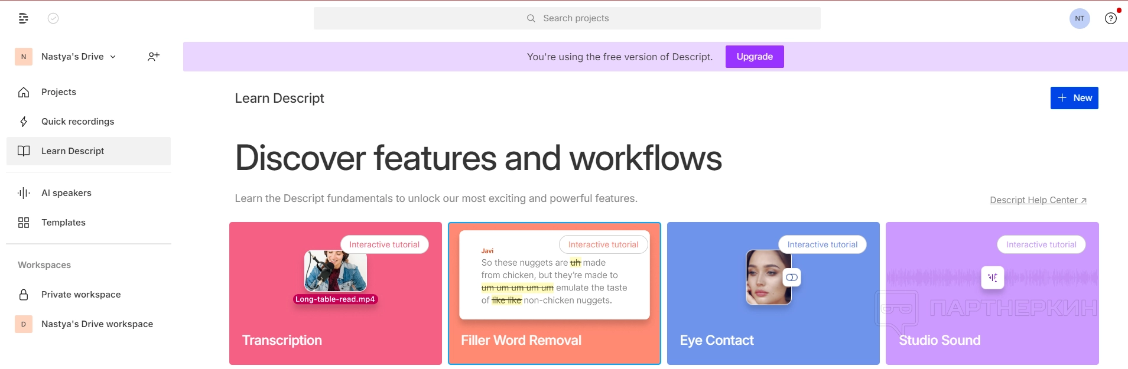
Task: Click the Workspaces section heading
Action: [x=44, y=265]
